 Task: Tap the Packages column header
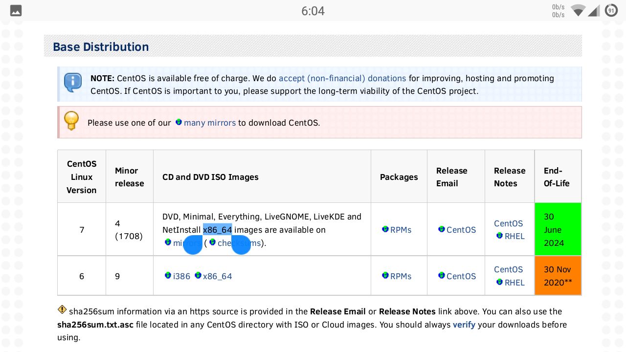tap(399, 177)
